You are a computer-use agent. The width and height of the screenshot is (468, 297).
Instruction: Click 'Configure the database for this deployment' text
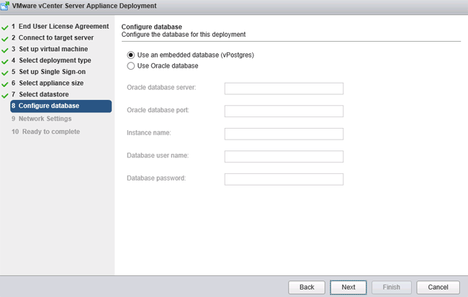[x=184, y=35]
